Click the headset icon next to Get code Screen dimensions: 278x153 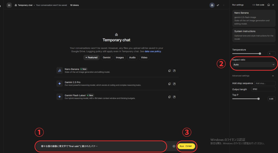[268, 5]
